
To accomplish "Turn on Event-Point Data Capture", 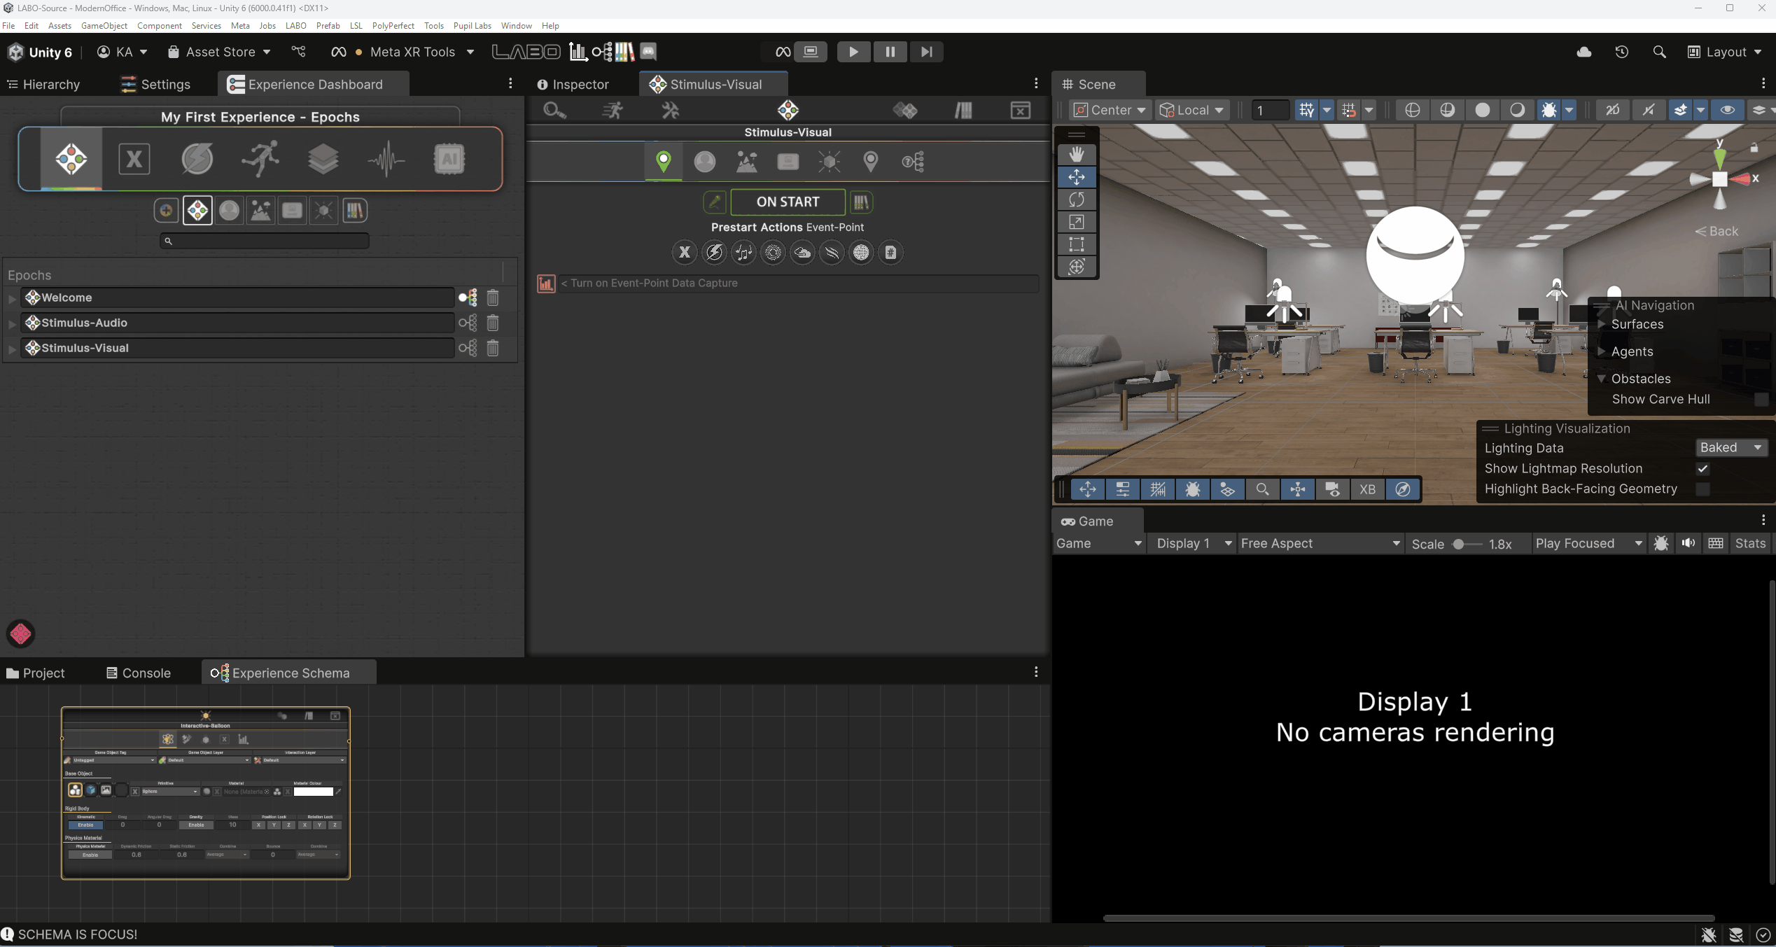I will click(x=546, y=283).
